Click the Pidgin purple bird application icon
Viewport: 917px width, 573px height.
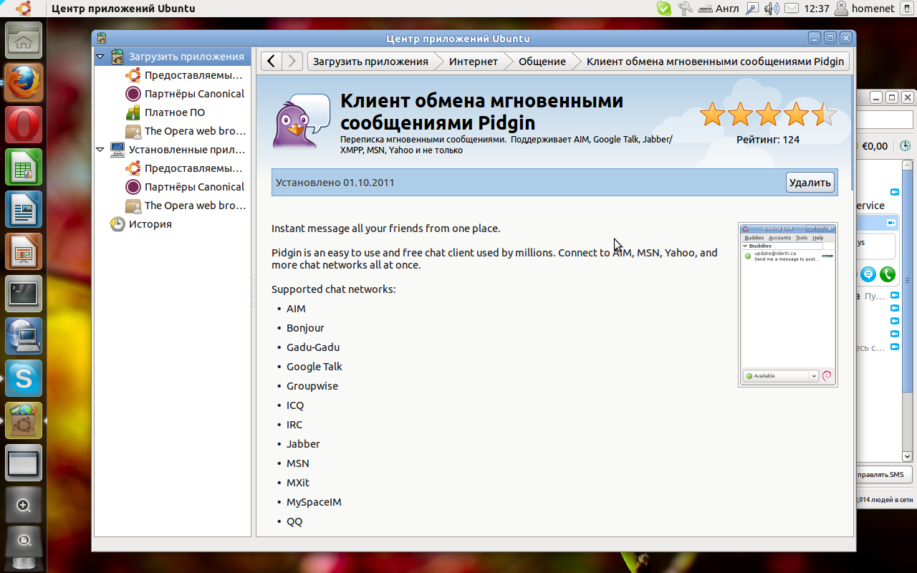click(x=301, y=120)
